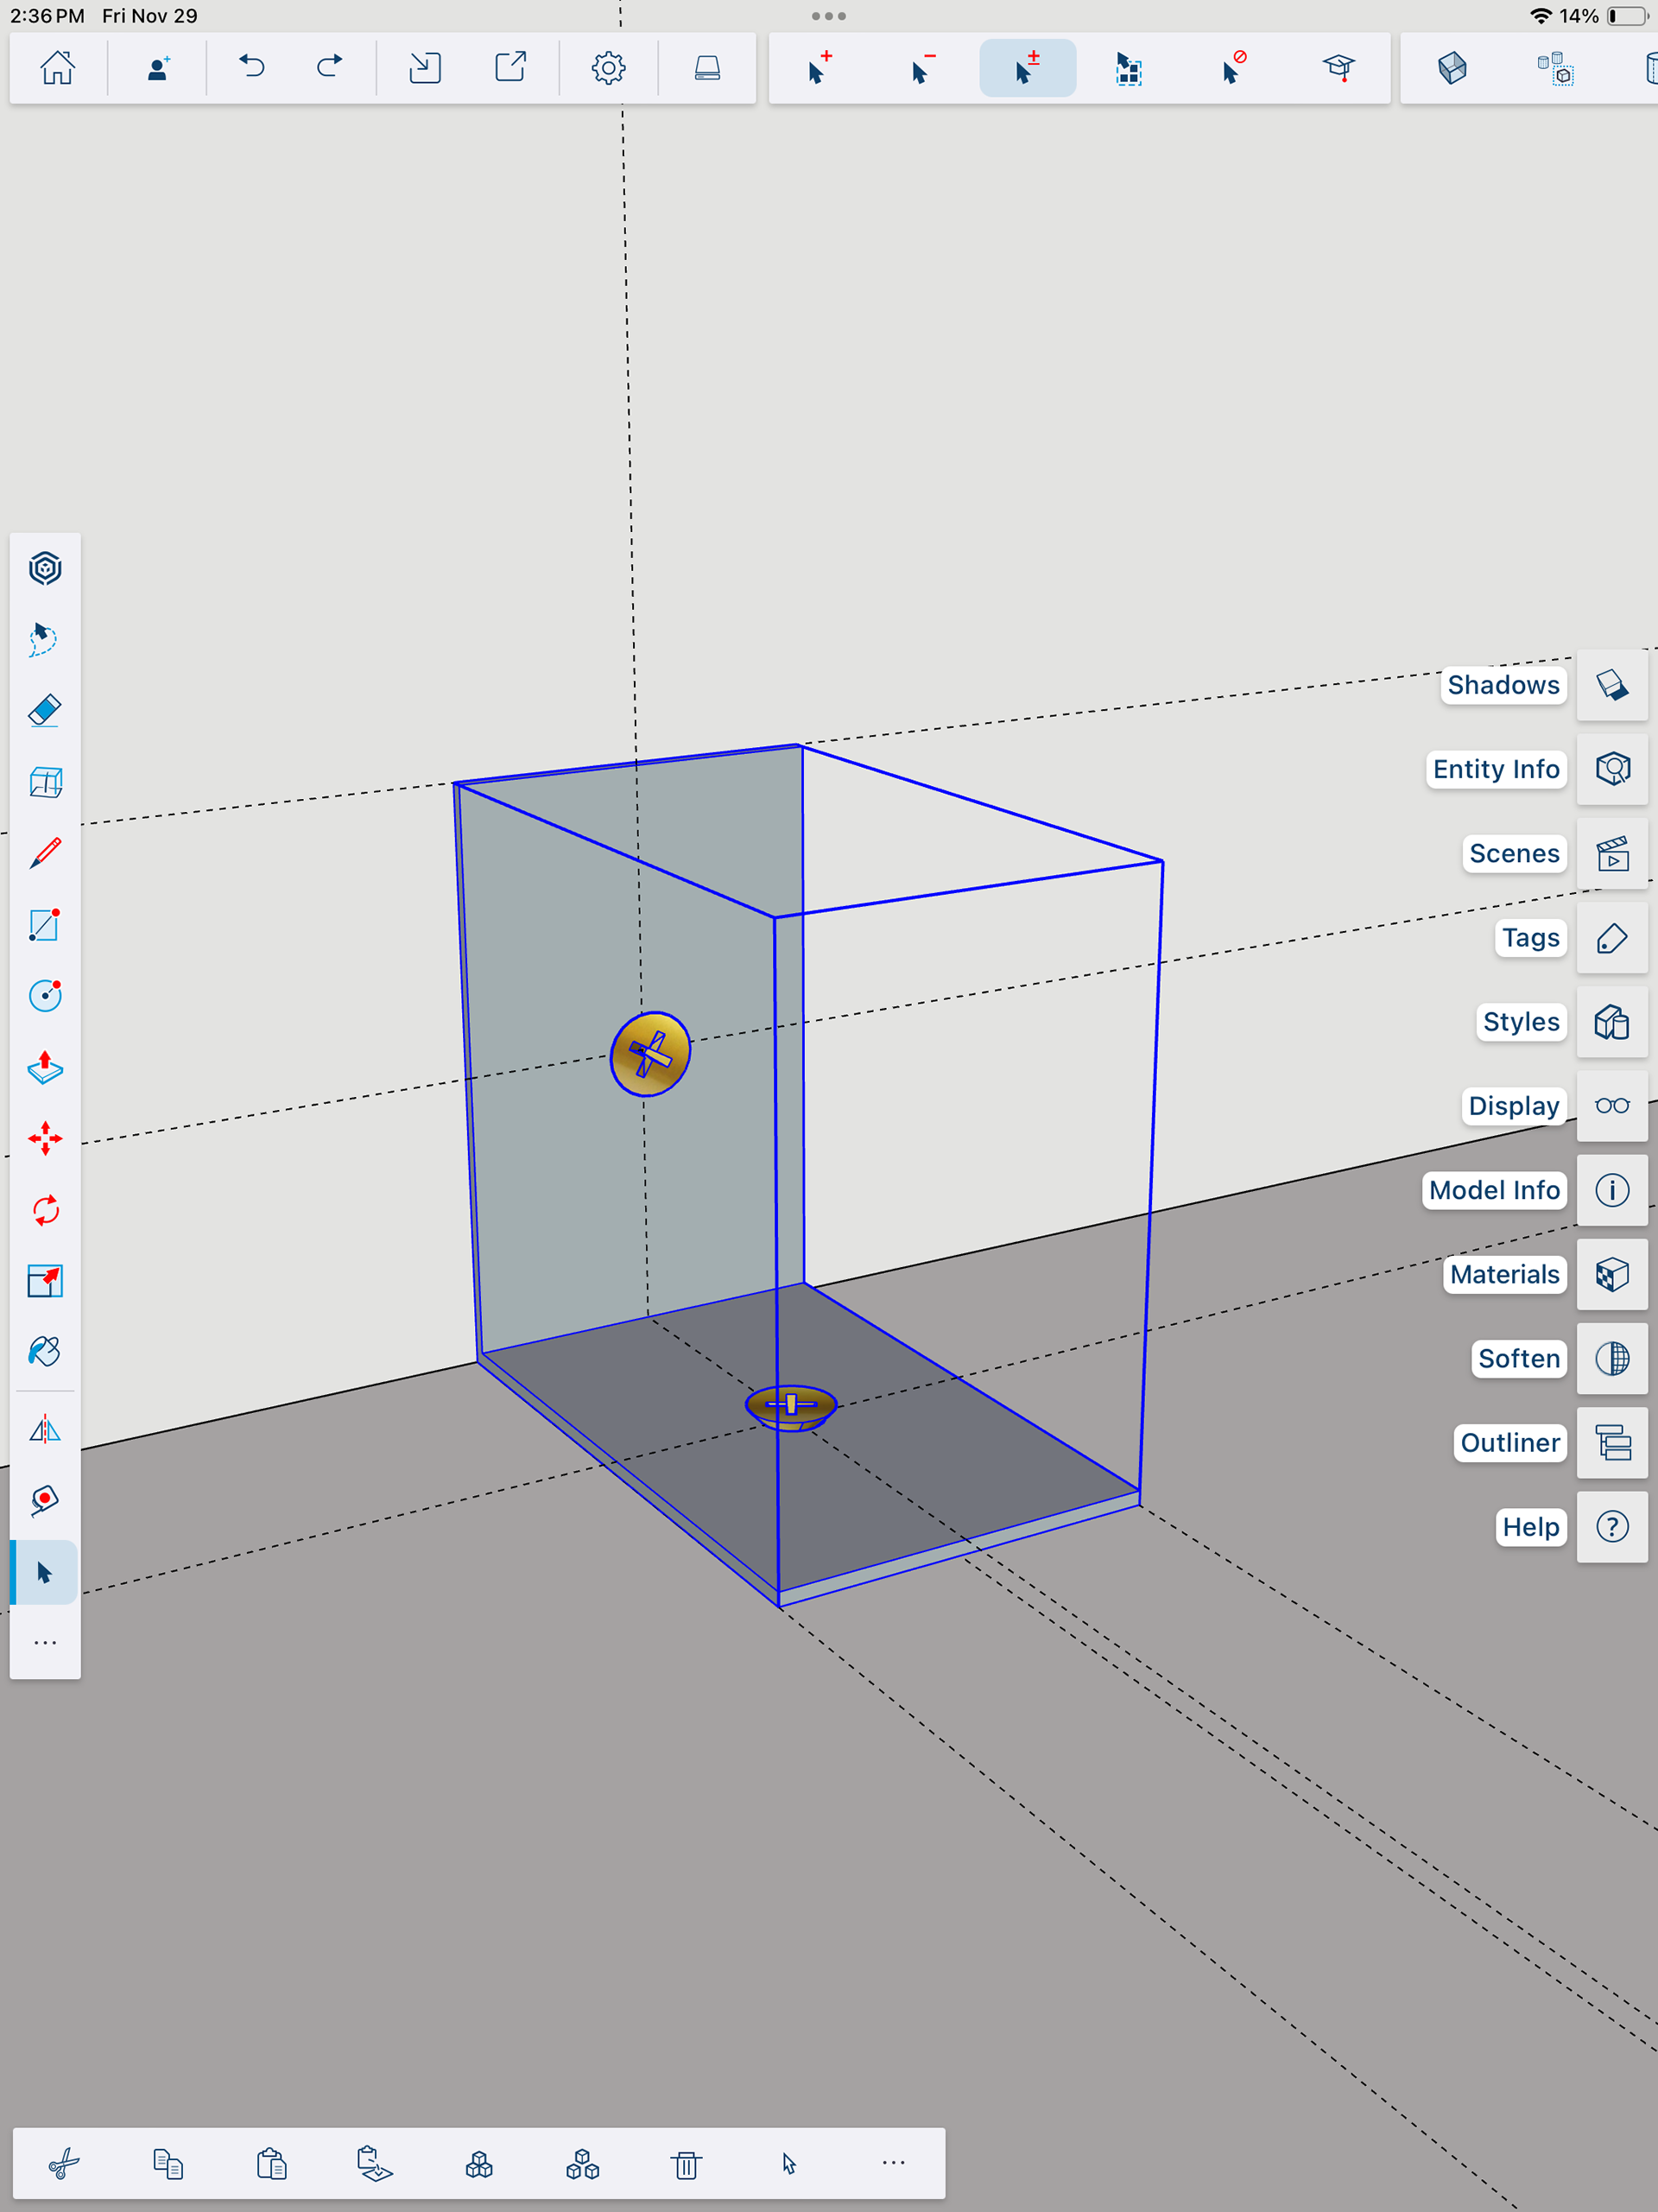
Task: Select the Circle drawing tool
Action: coord(45,996)
